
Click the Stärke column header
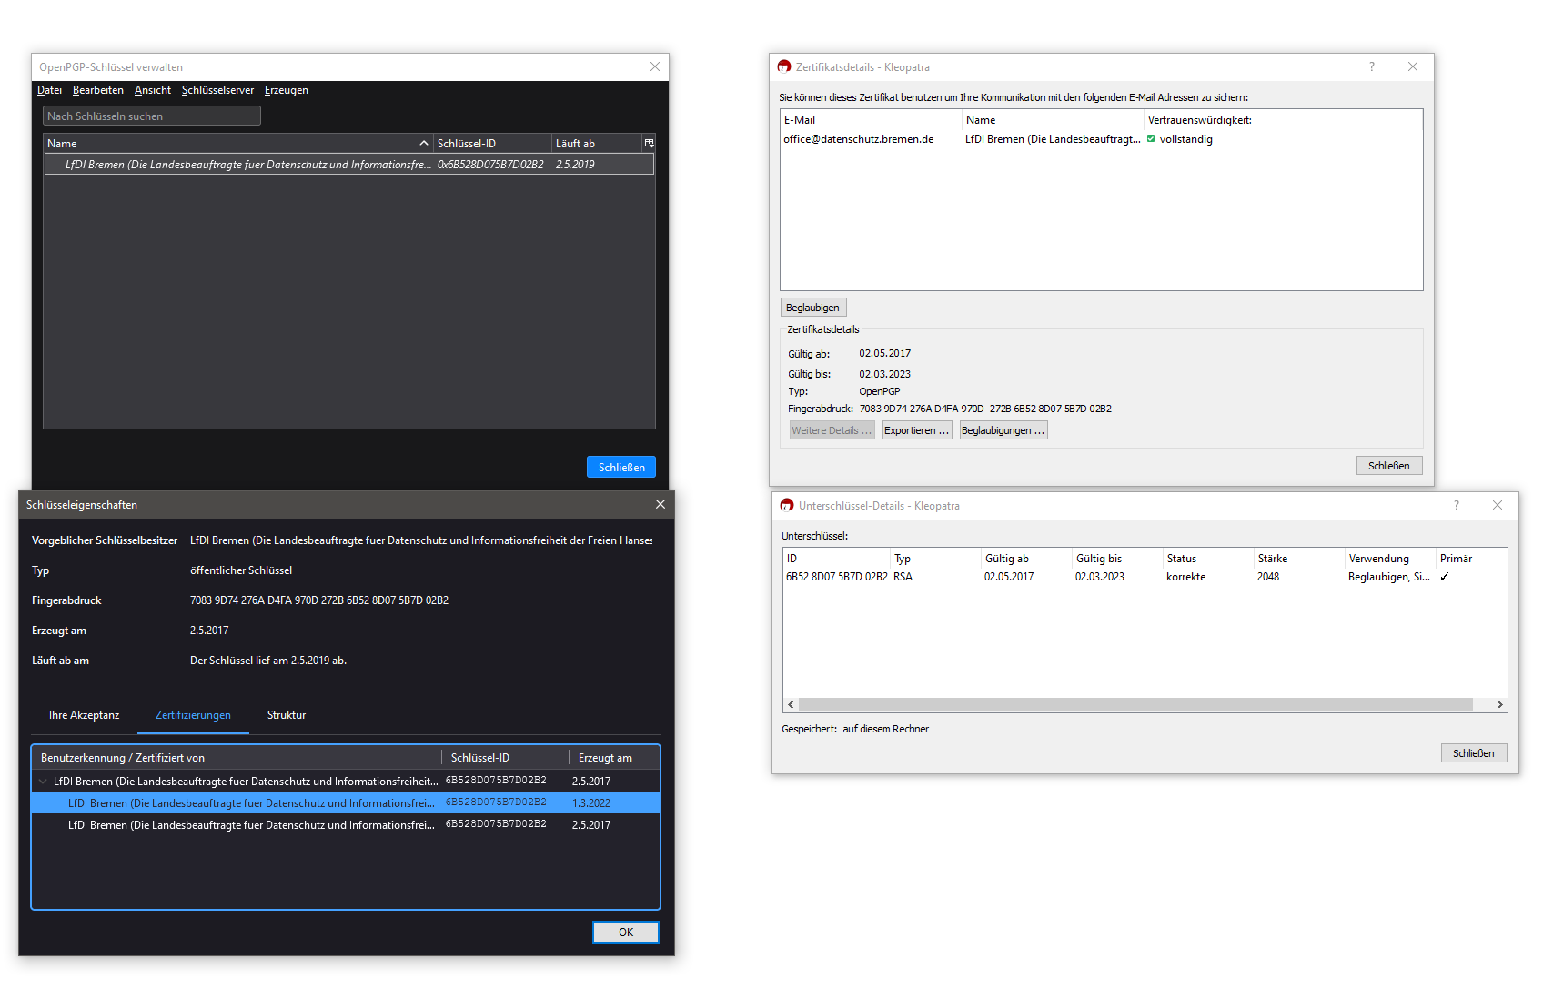point(1299,559)
